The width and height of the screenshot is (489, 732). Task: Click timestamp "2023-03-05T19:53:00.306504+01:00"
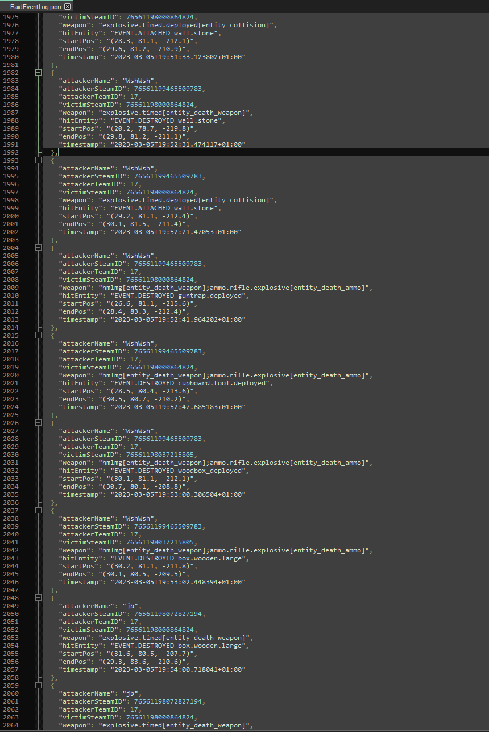pos(178,494)
